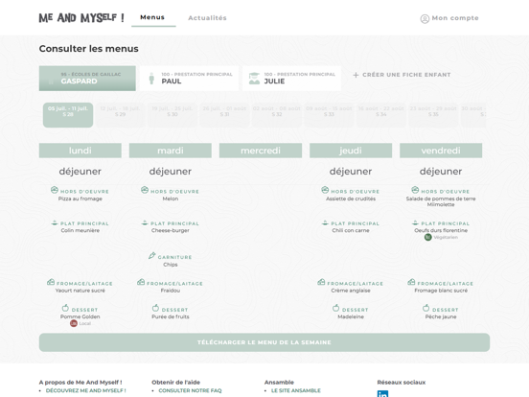The width and height of the screenshot is (529, 397).
Task: Click the Assiette de crudités text
Action: point(351,198)
